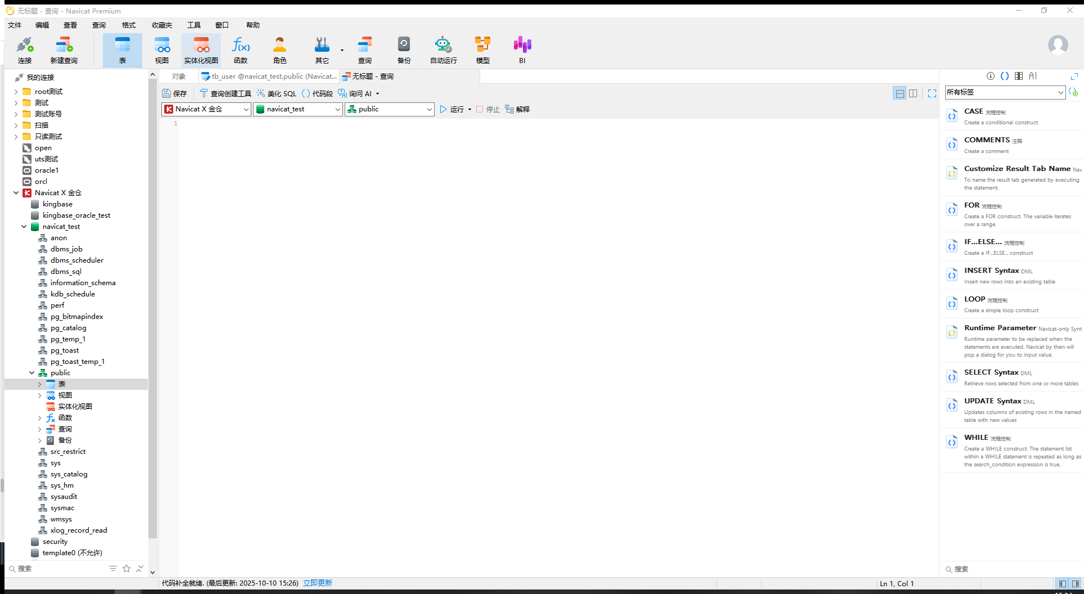This screenshot has height=594, width=1084.
Task: Click the 运行 run button
Action: coord(452,109)
